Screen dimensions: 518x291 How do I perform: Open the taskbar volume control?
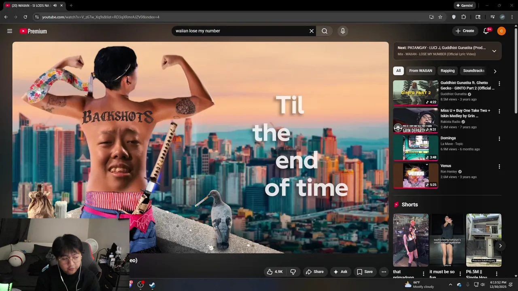(482, 285)
